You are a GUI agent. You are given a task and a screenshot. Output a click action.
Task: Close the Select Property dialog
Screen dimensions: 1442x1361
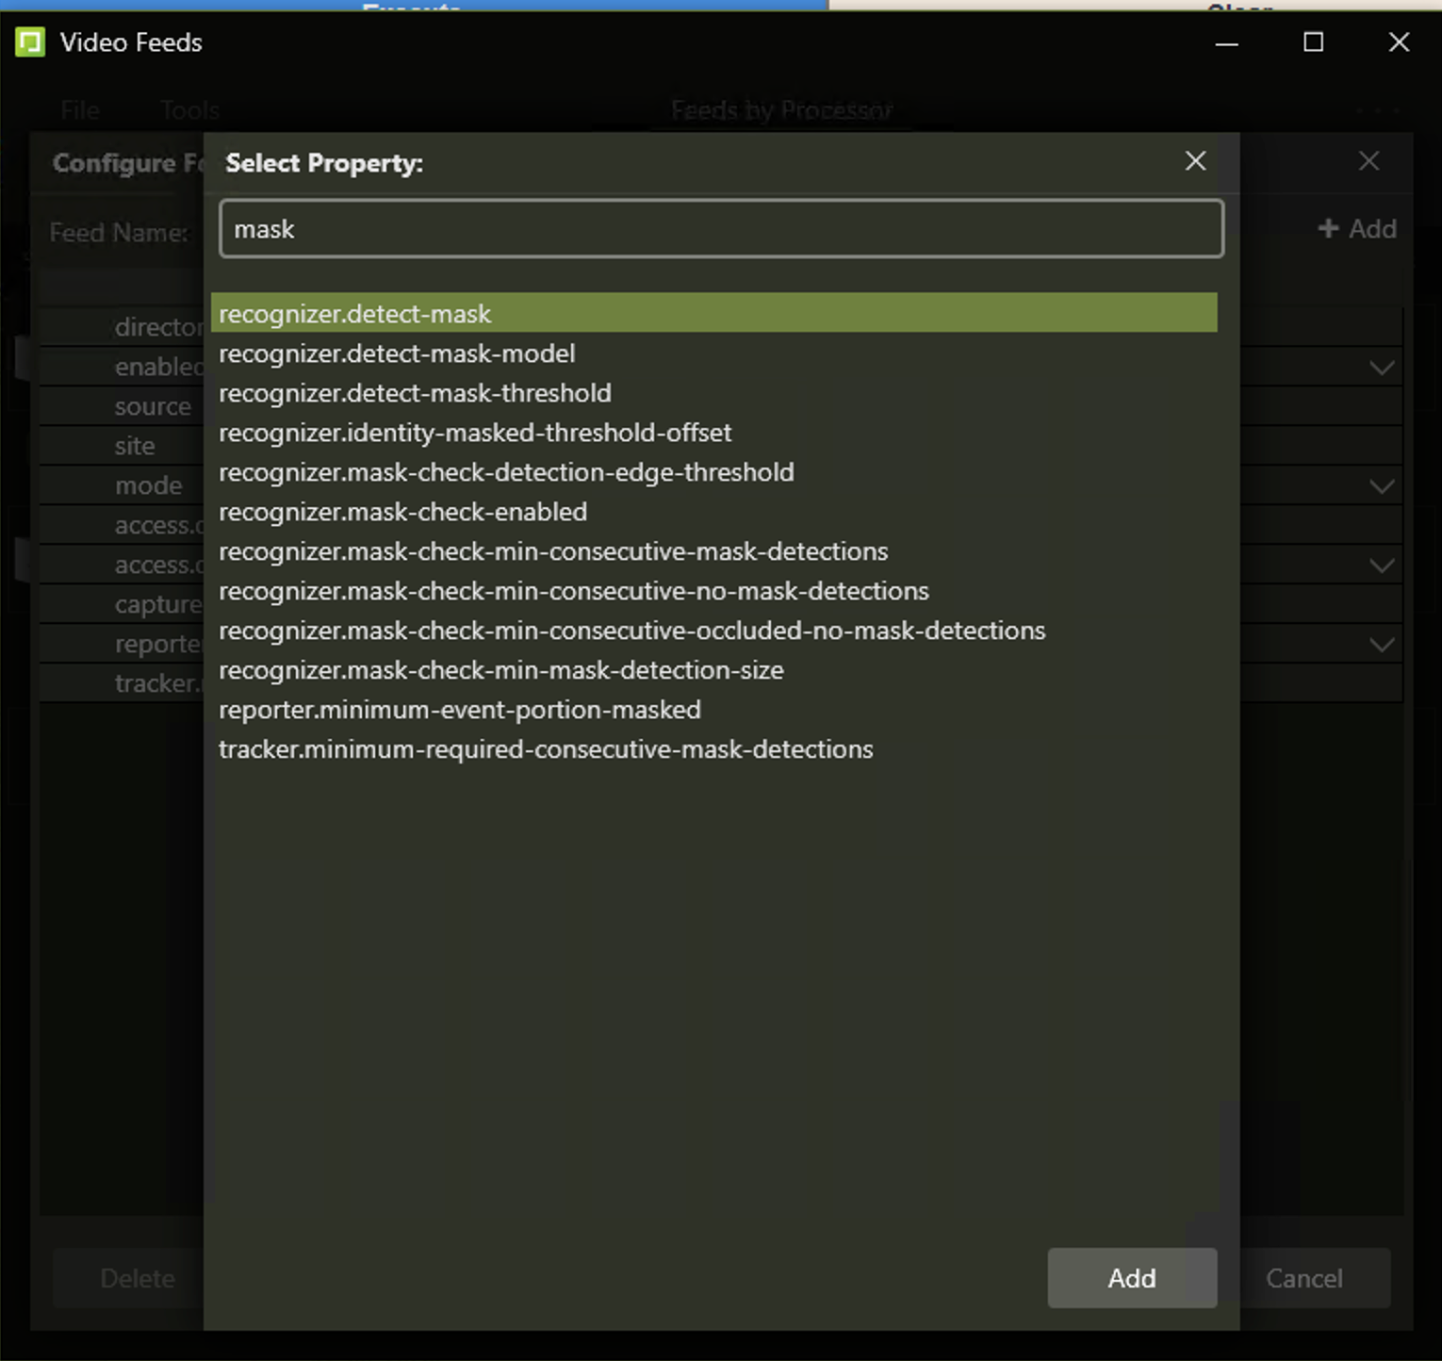pos(1195,161)
